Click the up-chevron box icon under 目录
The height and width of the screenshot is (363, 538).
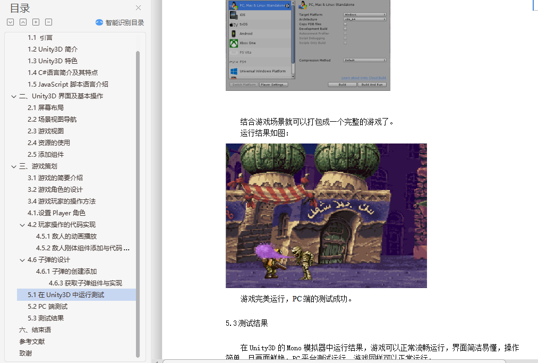(x=23, y=22)
